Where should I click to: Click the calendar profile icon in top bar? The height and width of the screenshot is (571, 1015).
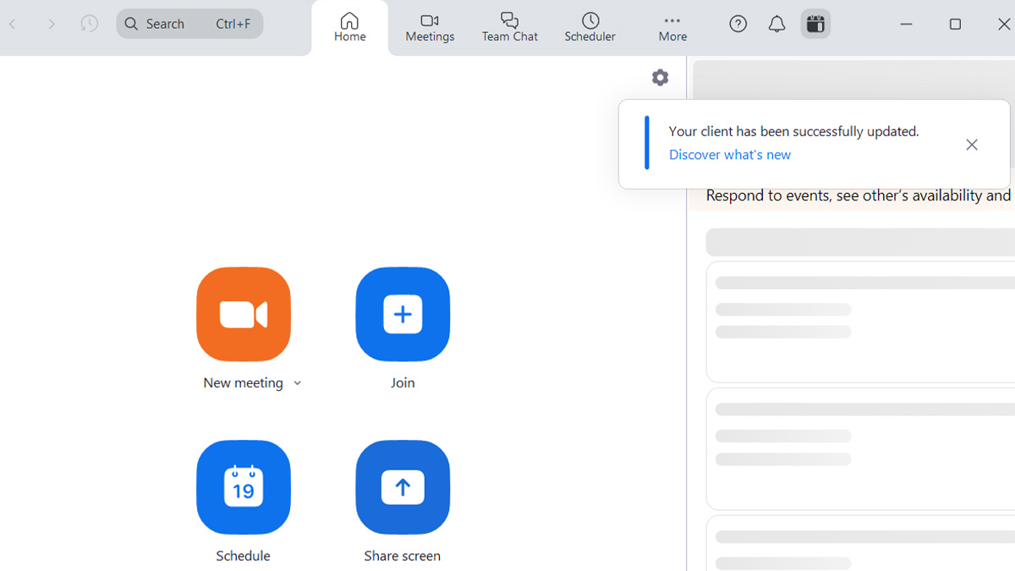click(815, 24)
